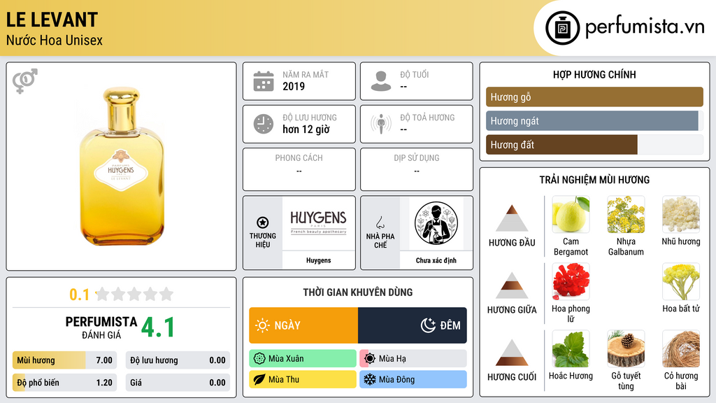Click the sun icon beside Mùa Hạ
This screenshot has height=403, width=716.
coord(370,358)
